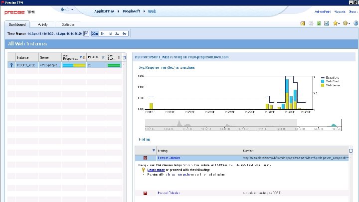Click the Executions value 23 cell
Image resolution: width=359 pixels, height=202 pixels.
coord(96,65)
